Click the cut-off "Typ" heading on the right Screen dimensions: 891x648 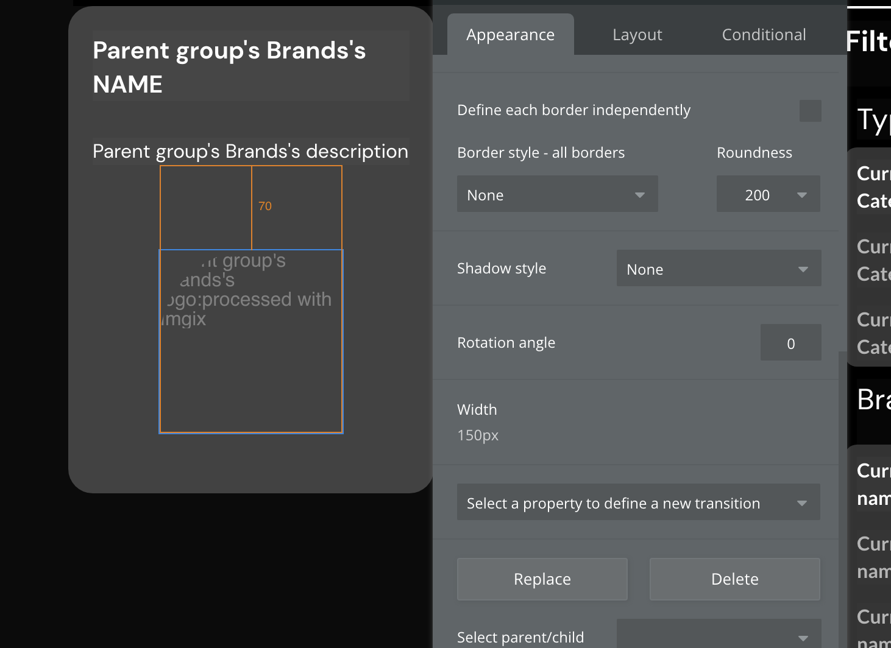pos(873,120)
